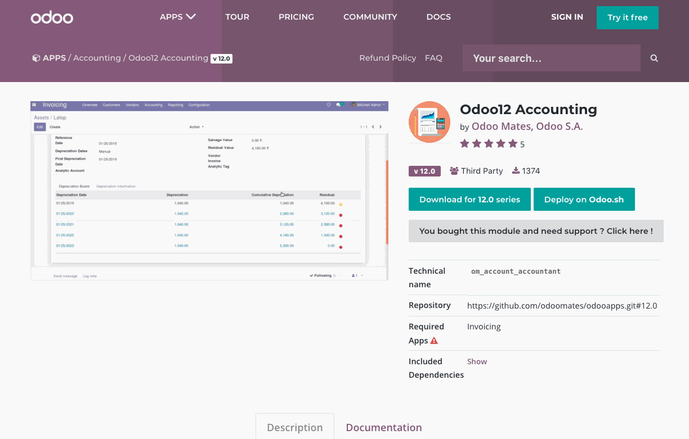This screenshot has width=689, height=439.
Task: Click the Odoo12 Accounting app icon
Action: tap(429, 122)
